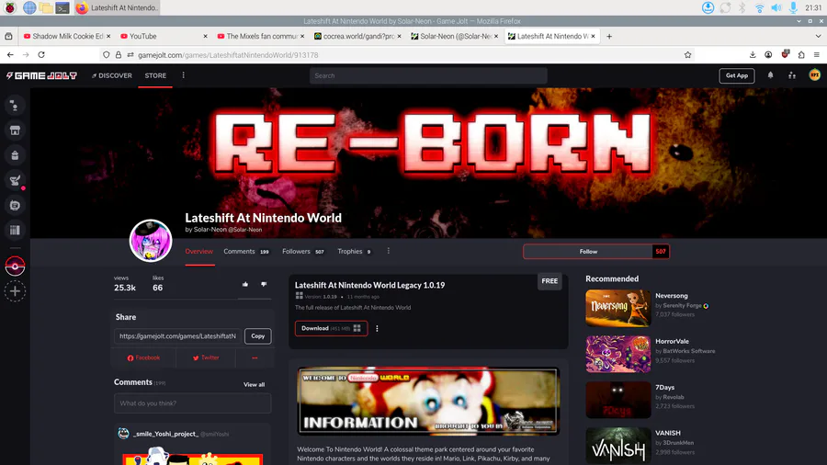Viewport: 827px width, 465px height.
Task: Switch to the Followers tab
Action: 303,252
